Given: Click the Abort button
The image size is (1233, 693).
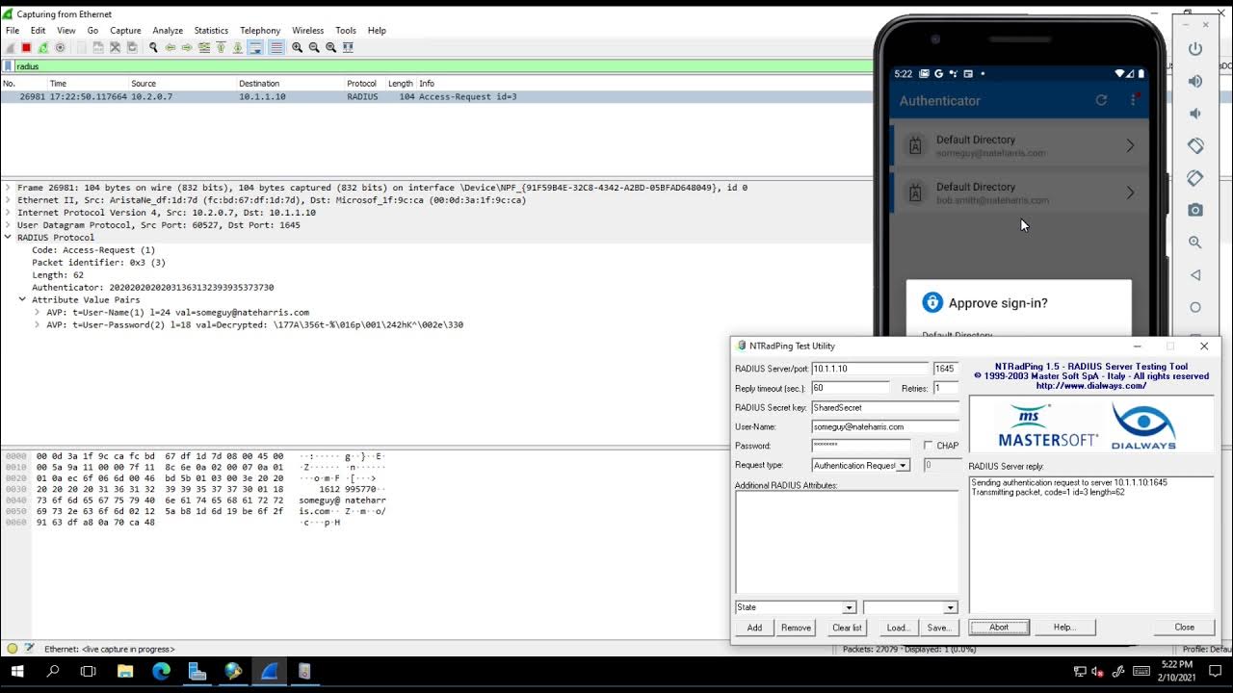Looking at the screenshot, I should [999, 628].
